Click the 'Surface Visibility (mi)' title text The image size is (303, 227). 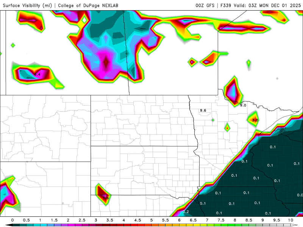pos(27,5)
